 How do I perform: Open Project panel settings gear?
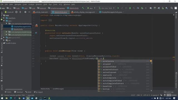[x=25, y=12]
